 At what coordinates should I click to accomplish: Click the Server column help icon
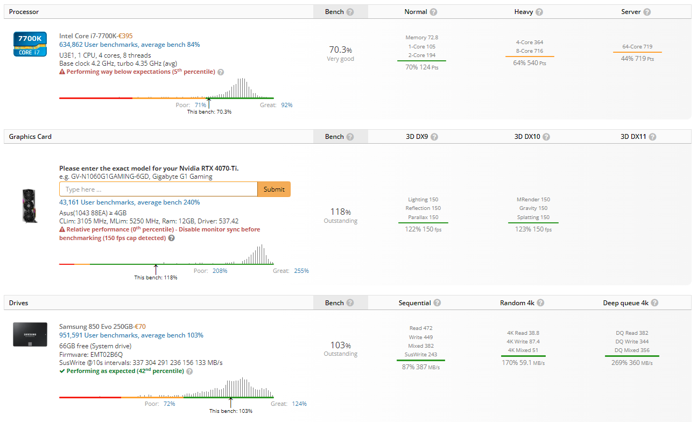(647, 12)
